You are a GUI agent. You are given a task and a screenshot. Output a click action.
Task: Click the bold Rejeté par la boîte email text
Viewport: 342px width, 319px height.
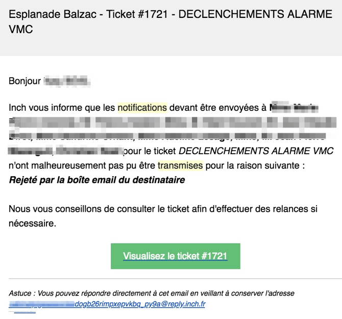97,180
